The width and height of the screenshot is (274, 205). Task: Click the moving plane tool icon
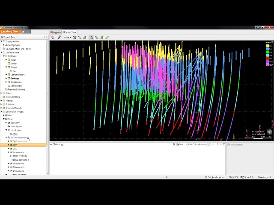pos(85,38)
